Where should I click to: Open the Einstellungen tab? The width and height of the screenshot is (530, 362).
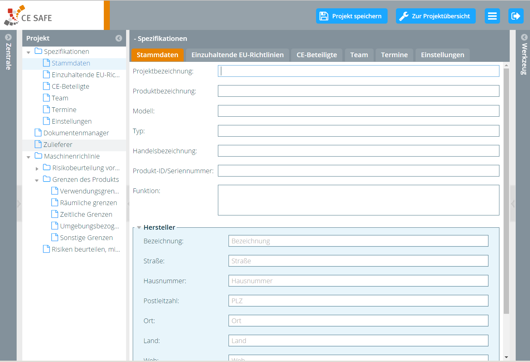click(x=442, y=55)
